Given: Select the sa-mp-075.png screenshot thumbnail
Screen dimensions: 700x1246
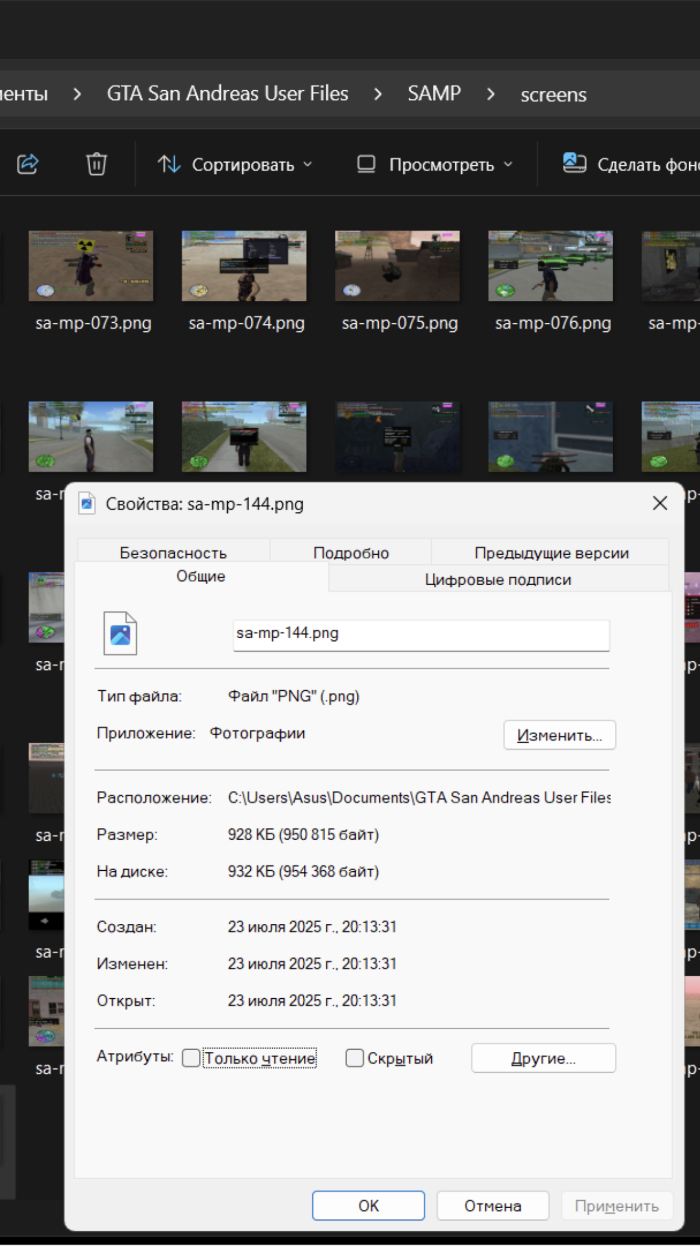Looking at the screenshot, I should [397, 266].
